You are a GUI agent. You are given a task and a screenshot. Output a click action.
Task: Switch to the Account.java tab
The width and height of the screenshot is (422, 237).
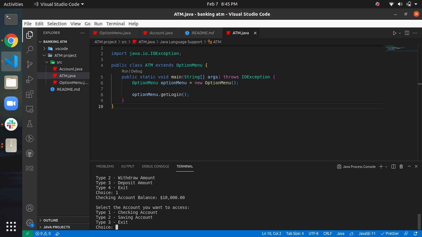[x=161, y=33]
